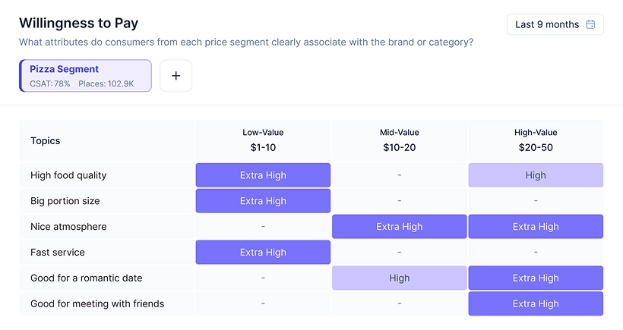This screenshot has height=330, width=623.
Task: Click Mid-Value Extra High for Nice atmosphere
Action: click(399, 227)
